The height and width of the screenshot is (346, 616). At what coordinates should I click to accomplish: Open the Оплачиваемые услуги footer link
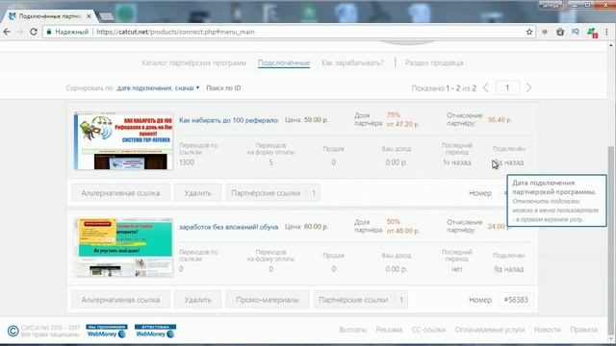pos(490,330)
